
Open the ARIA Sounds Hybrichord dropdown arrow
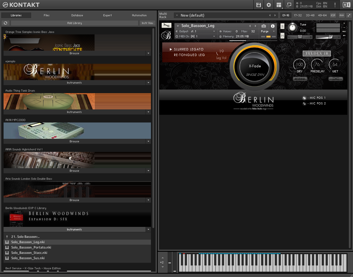148,171
